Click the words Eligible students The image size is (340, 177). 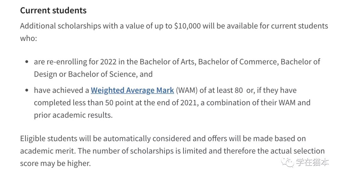[x=48, y=139]
